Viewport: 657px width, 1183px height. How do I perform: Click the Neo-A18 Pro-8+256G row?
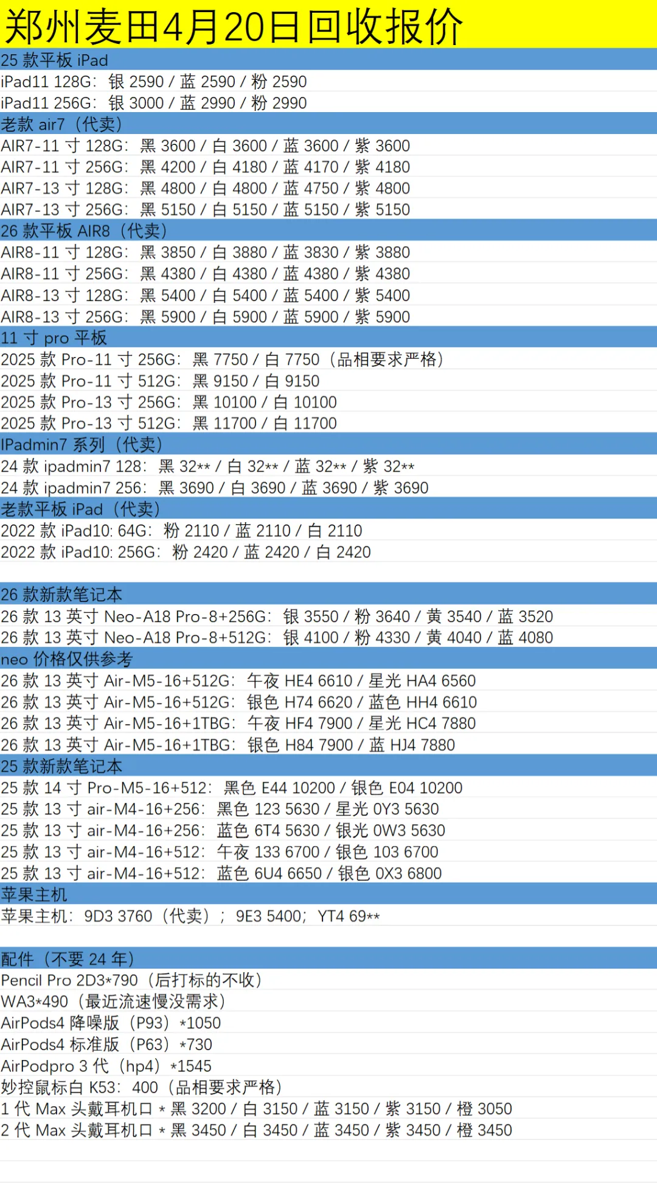coord(328,616)
